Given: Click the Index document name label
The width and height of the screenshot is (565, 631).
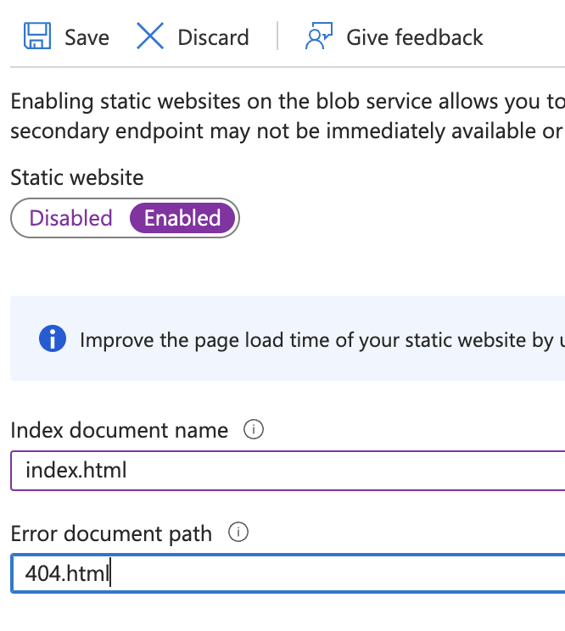Looking at the screenshot, I should coord(119,430).
